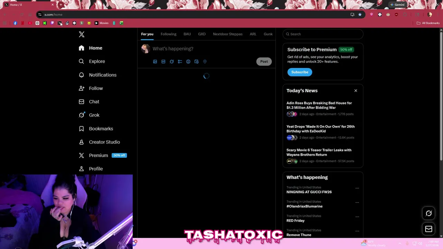Click the Subscribe button for Premium
Screen dimensions: 443x249
300,72
